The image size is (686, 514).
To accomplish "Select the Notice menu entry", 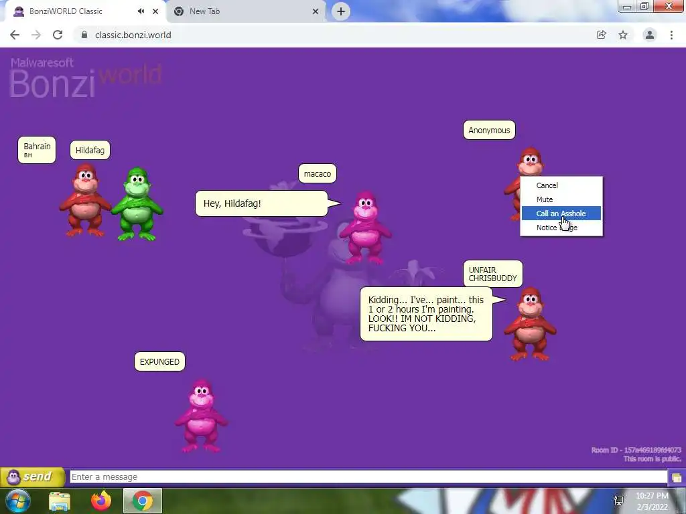I will pyautogui.click(x=561, y=228).
